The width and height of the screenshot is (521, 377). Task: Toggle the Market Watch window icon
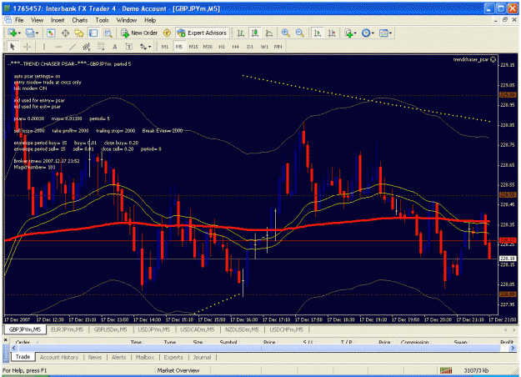[51, 33]
